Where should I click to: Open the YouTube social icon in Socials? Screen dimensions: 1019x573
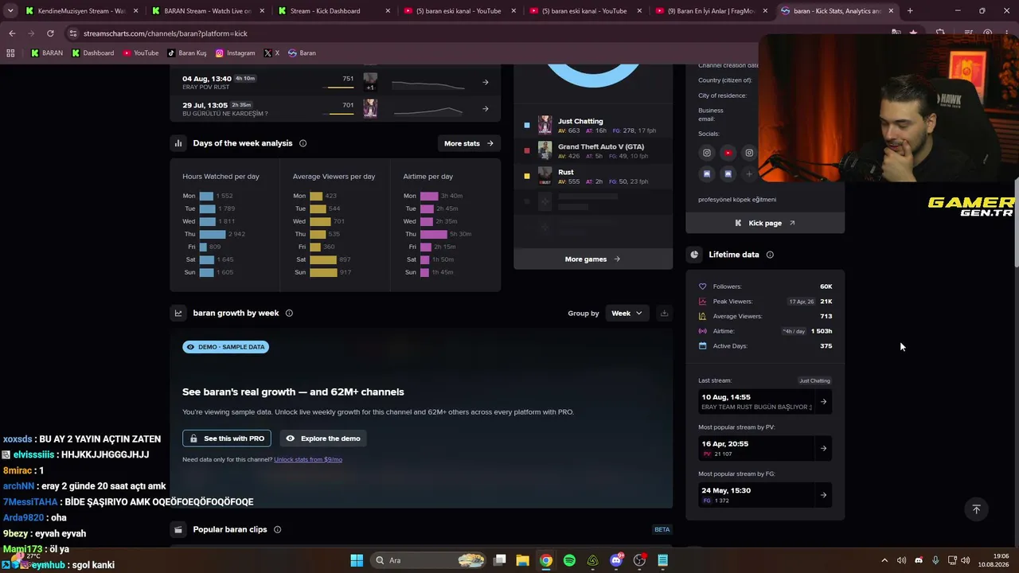[728, 153]
